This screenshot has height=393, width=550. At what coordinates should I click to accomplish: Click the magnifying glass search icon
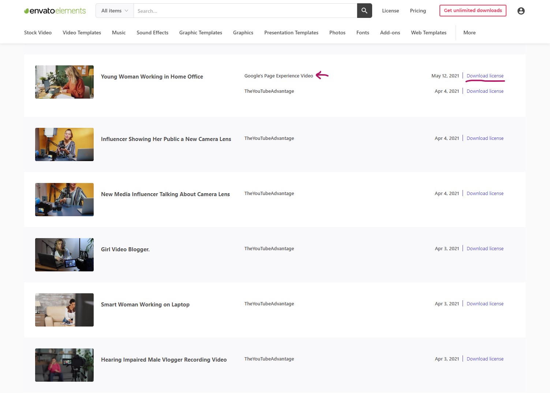(x=364, y=11)
